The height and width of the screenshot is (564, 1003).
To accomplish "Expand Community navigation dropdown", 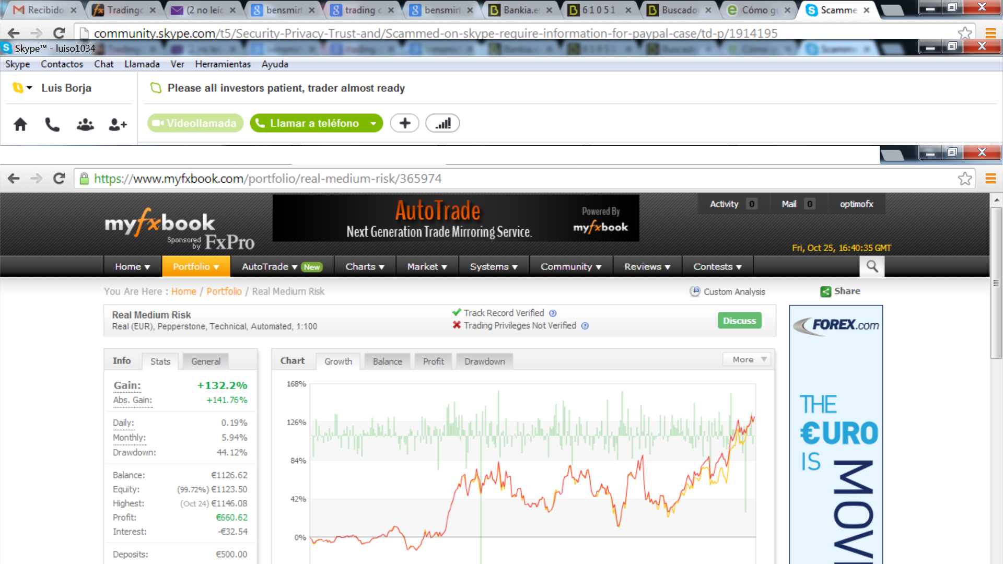I will [571, 266].
